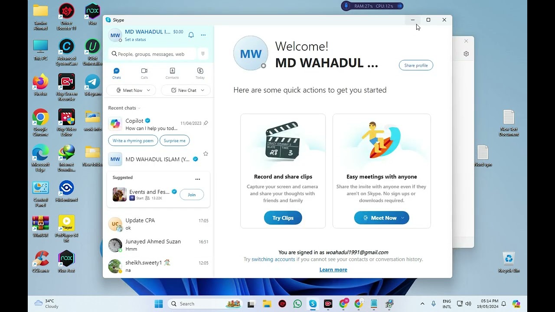Open the iTop Screen Recorder desktop icon
Image resolution: width=555 pixels, height=312 pixels.
pos(66,87)
